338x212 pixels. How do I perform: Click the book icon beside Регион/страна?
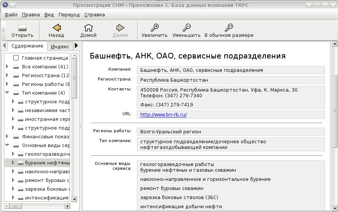click(16, 75)
